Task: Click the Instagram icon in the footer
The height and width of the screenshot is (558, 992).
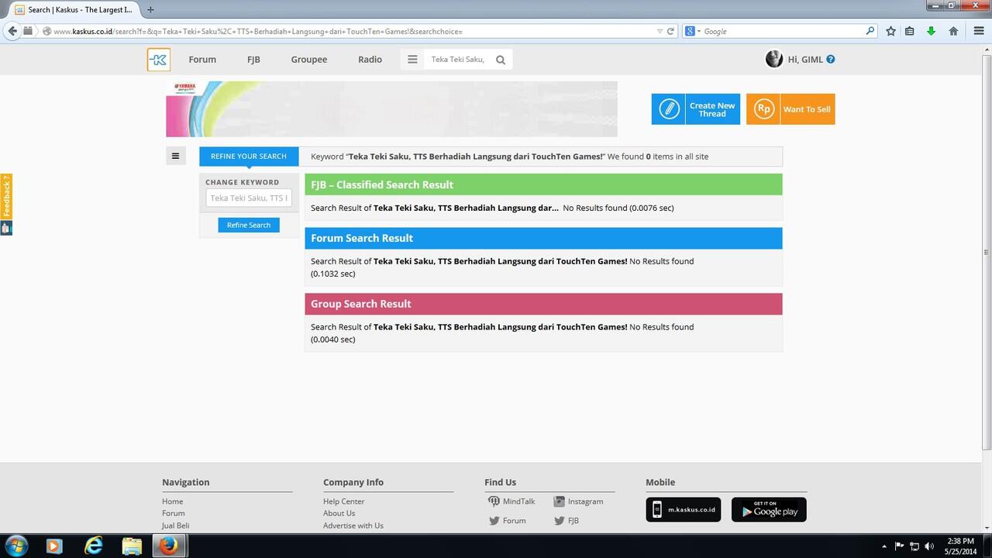Action: (x=559, y=501)
